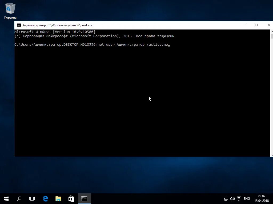Click the scrollbar up arrow

click(271, 31)
